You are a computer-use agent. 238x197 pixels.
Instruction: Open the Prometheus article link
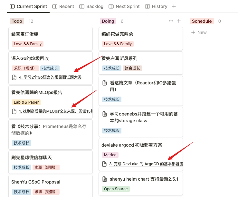(x=64, y=126)
